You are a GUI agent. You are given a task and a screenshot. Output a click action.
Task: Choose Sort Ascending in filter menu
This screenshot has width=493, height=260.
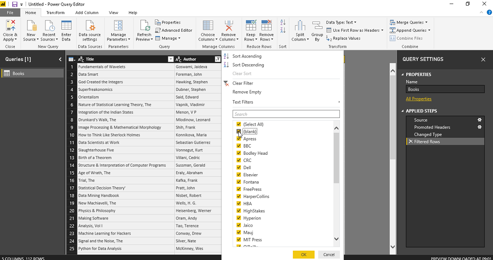(247, 56)
